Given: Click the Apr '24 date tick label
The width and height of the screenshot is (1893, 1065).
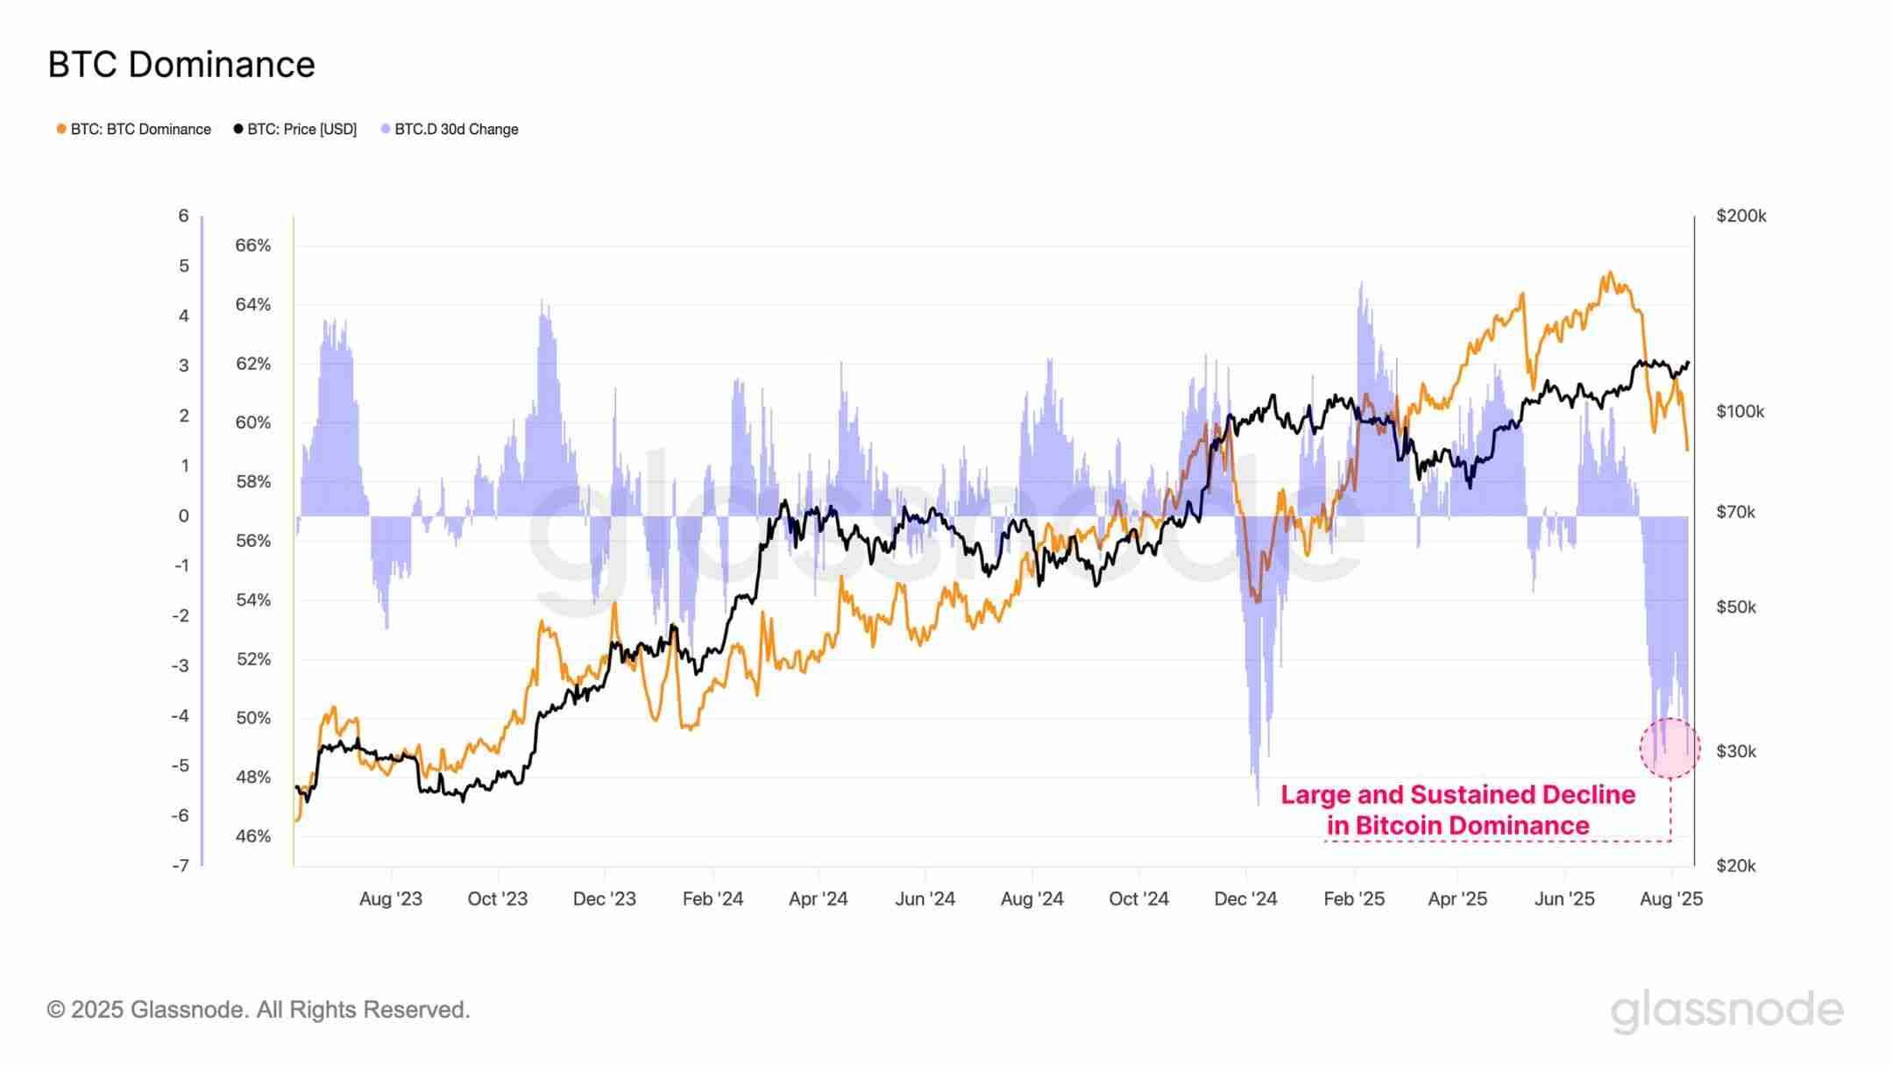Looking at the screenshot, I should (819, 898).
